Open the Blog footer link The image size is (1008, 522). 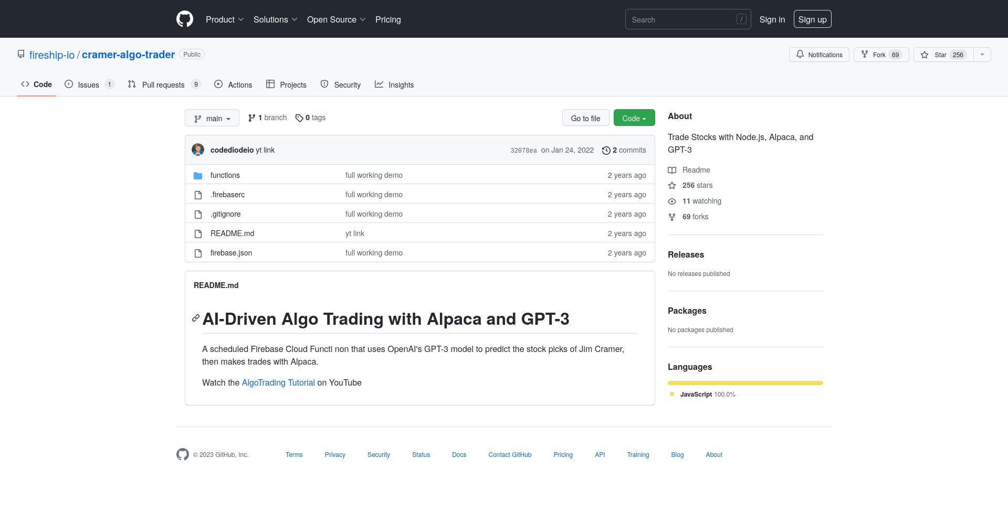pos(677,455)
